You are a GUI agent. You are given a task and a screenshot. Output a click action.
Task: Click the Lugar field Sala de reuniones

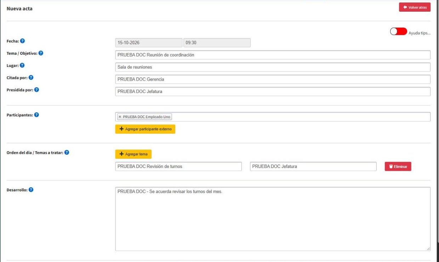tap(273, 67)
